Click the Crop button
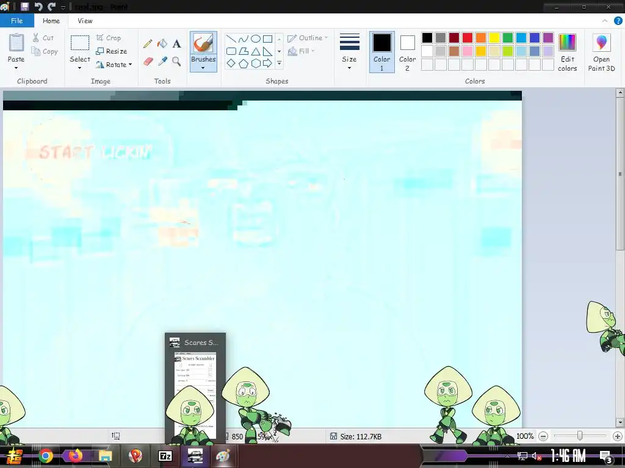The width and height of the screenshot is (625, 468). click(x=109, y=38)
